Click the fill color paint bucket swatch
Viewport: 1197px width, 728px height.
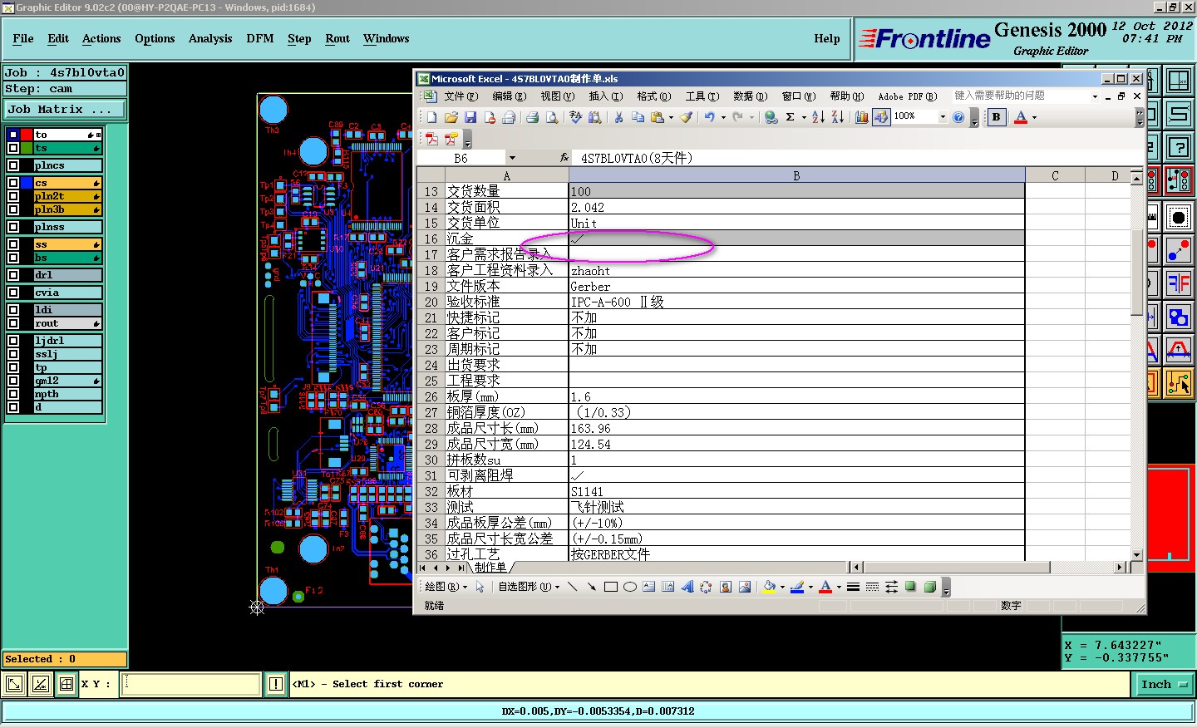tap(769, 587)
